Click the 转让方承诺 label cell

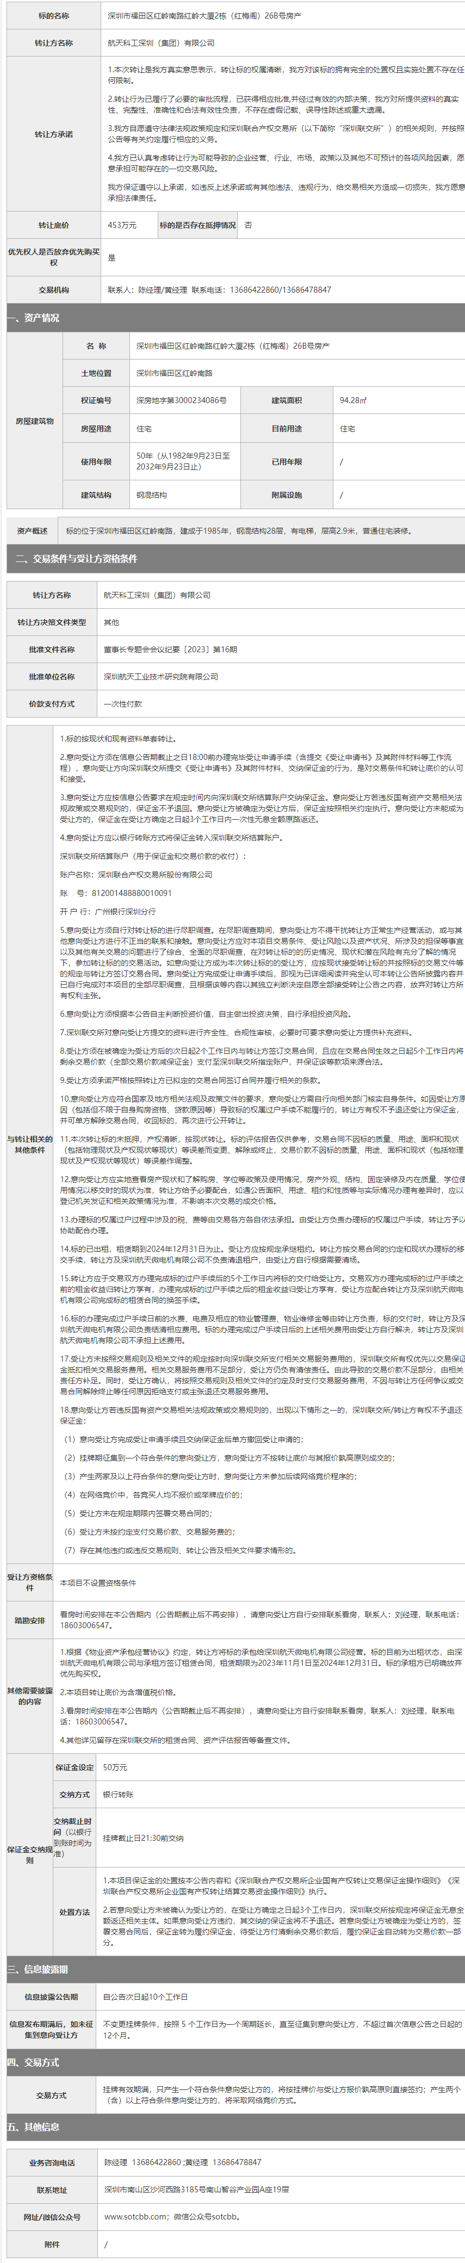[54, 134]
